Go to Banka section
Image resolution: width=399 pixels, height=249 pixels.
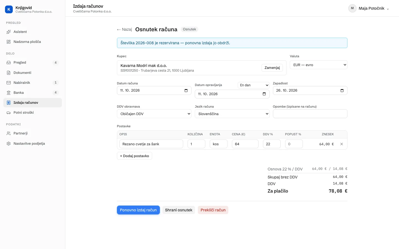(32, 93)
